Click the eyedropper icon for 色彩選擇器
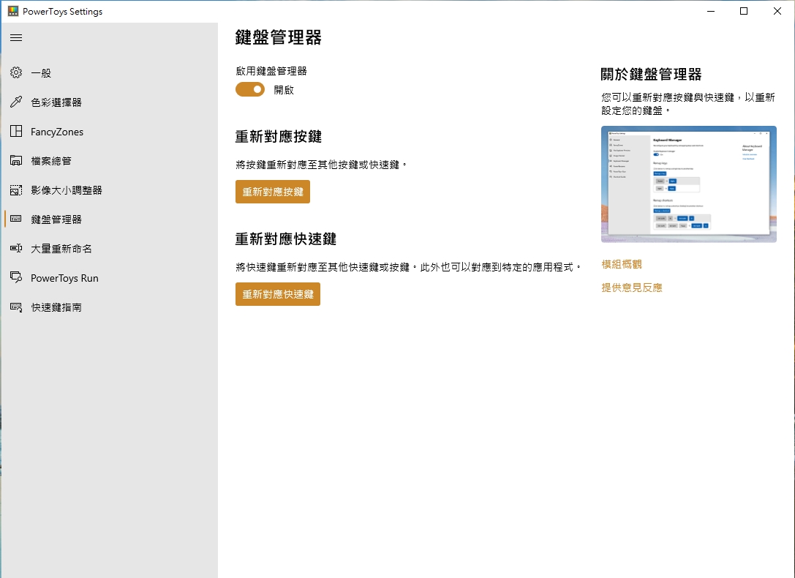Screen dimensions: 795x578 point(16,102)
